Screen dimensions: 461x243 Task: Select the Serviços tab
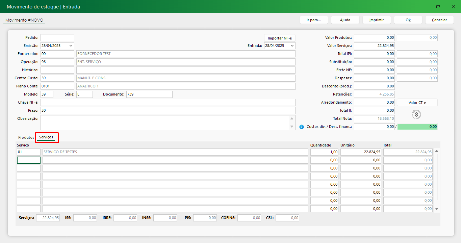coord(46,137)
